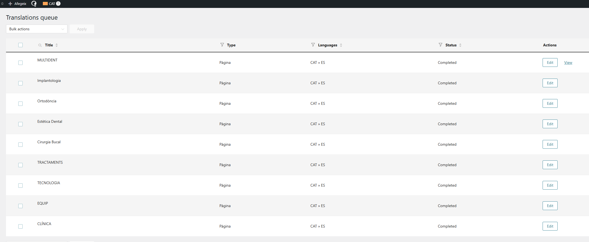Edit the Implantologia translation

click(550, 83)
